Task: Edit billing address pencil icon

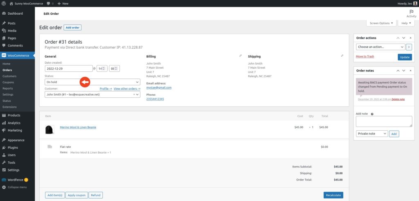Action: pos(241,56)
